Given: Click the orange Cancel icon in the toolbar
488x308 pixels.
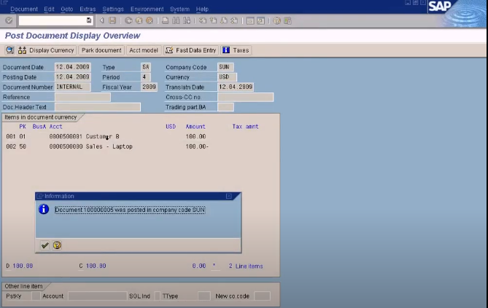Looking at the screenshot, I should coord(150,20).
